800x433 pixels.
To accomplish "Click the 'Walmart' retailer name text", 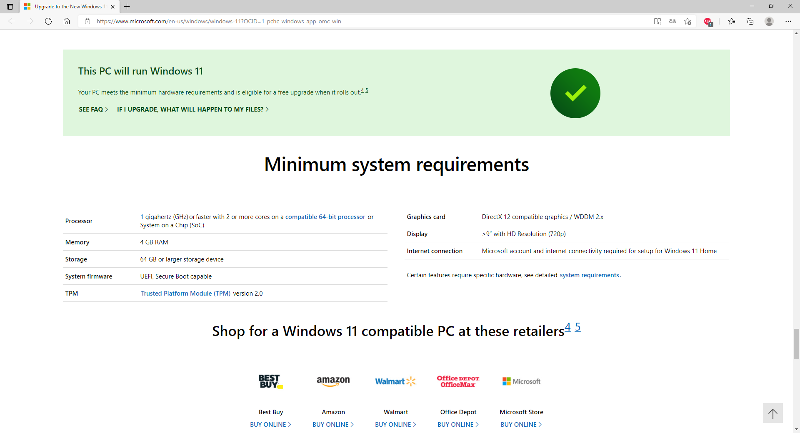I will click(x=396, y=412).
